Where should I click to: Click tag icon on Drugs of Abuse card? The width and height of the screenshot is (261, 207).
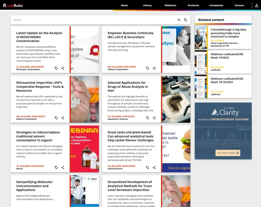point(148,118)
